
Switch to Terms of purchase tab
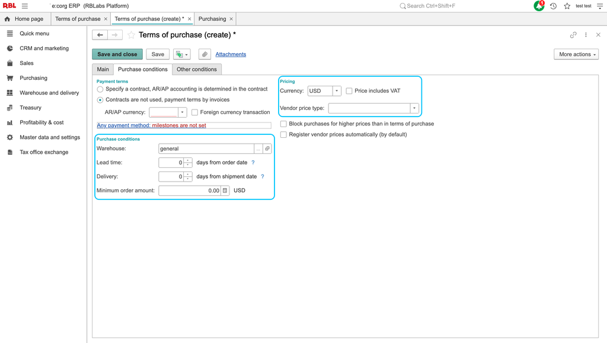pyautogui.click(x=78, y=19)
